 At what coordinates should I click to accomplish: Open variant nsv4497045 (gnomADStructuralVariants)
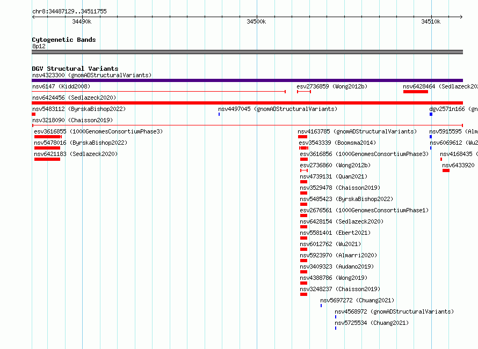[278, 109]
